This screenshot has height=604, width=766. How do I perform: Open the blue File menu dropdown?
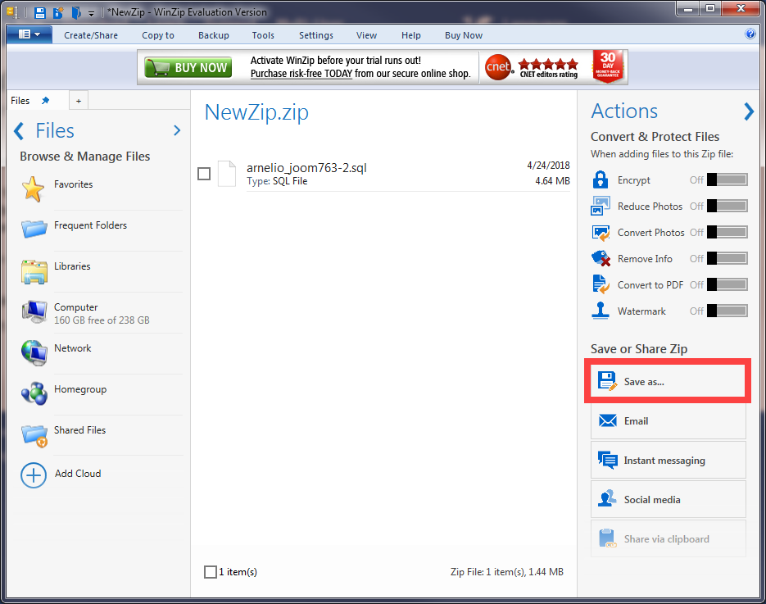(29, 34)
